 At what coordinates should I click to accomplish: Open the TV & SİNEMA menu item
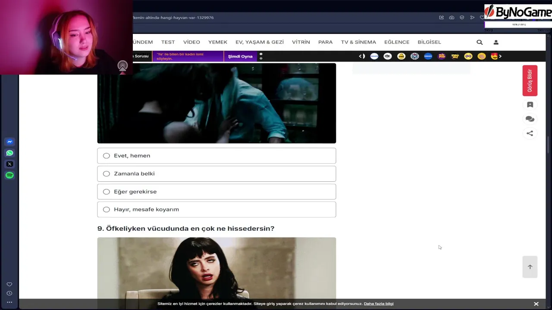click(x=358, y=42)
